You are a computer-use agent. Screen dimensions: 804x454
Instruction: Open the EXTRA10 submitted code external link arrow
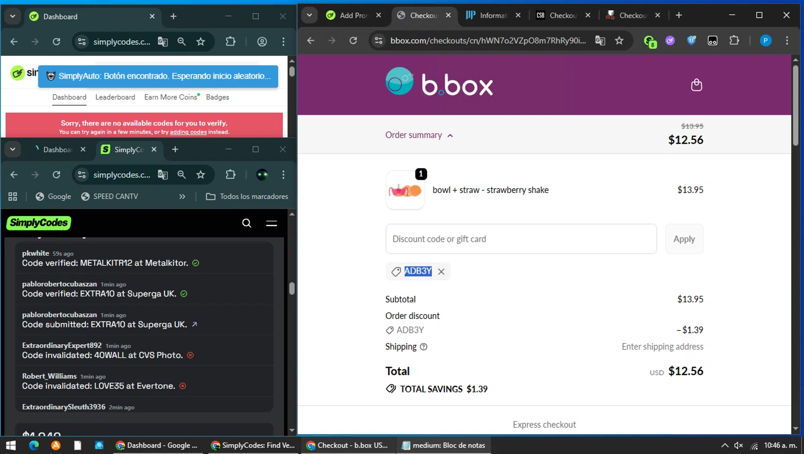coord(195,324)
